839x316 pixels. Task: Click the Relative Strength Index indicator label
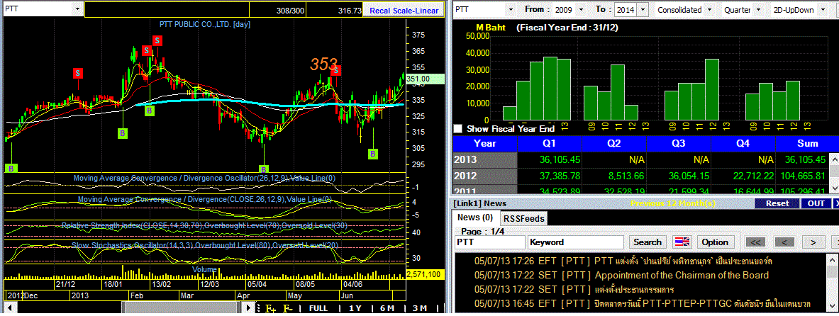click(204, 225)
